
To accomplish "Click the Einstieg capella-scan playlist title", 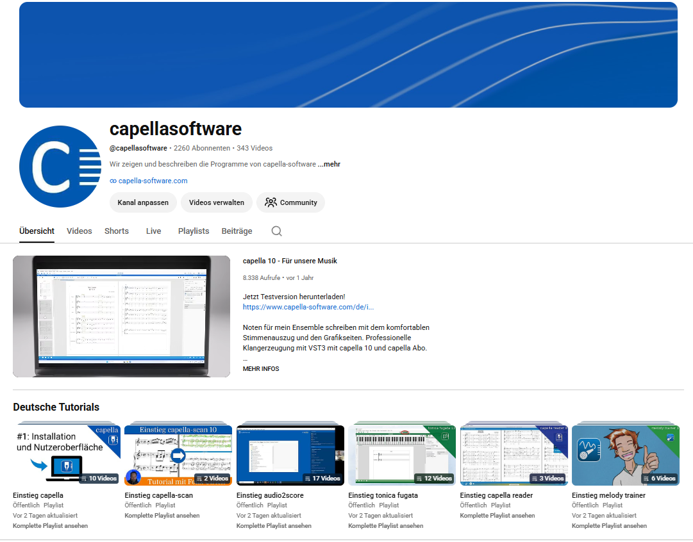I will (x=158, y=496).
